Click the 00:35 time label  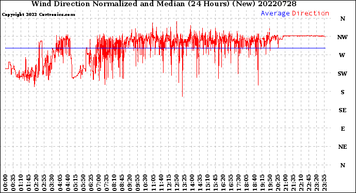(13, 183)
